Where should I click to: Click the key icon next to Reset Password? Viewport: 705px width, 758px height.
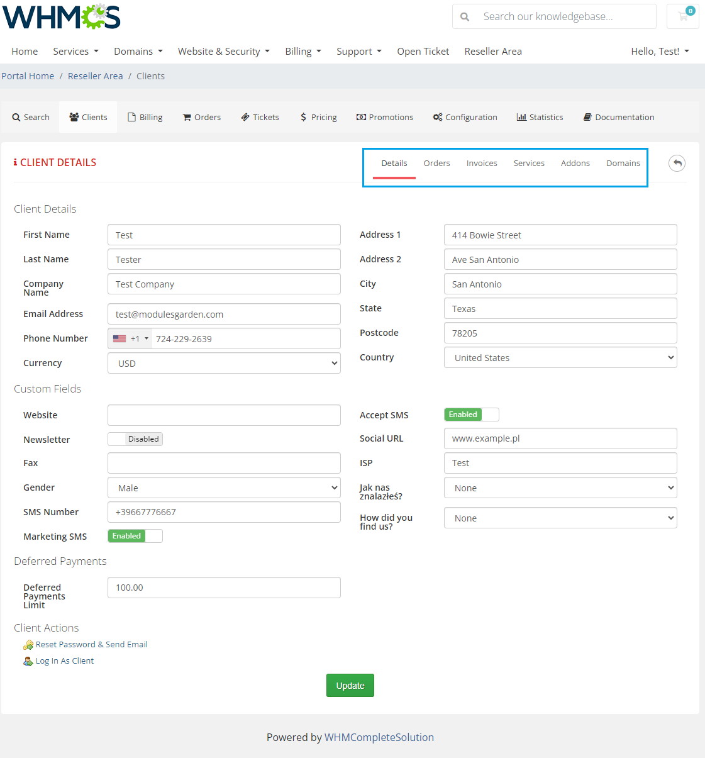tap(28, 645)
